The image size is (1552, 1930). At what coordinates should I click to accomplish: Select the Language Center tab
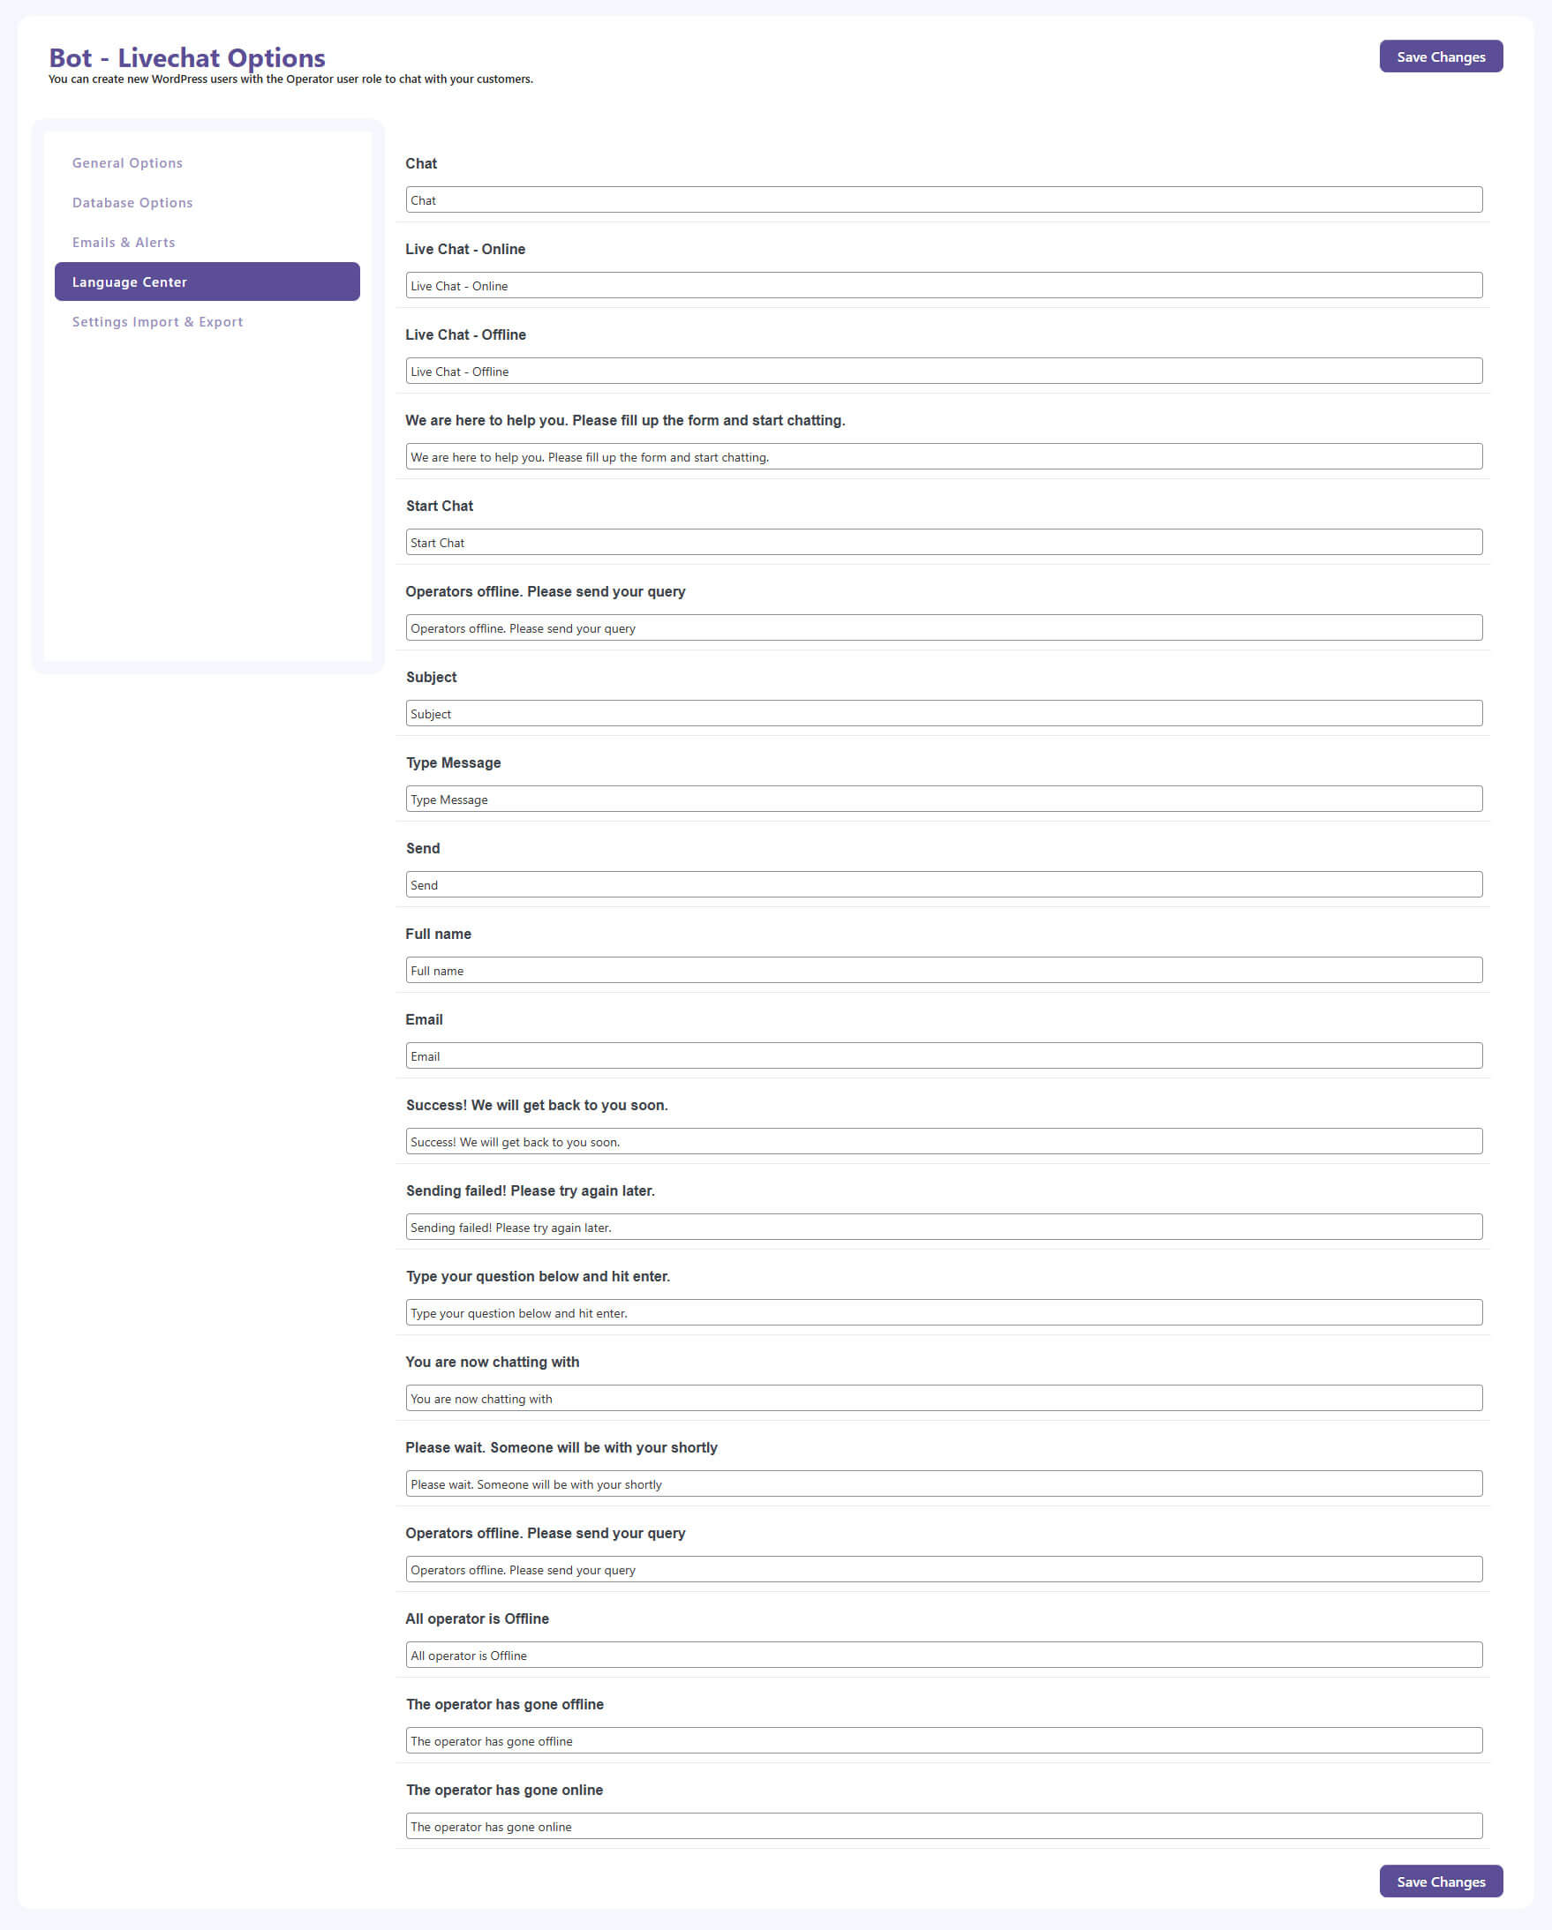(207, 282)
